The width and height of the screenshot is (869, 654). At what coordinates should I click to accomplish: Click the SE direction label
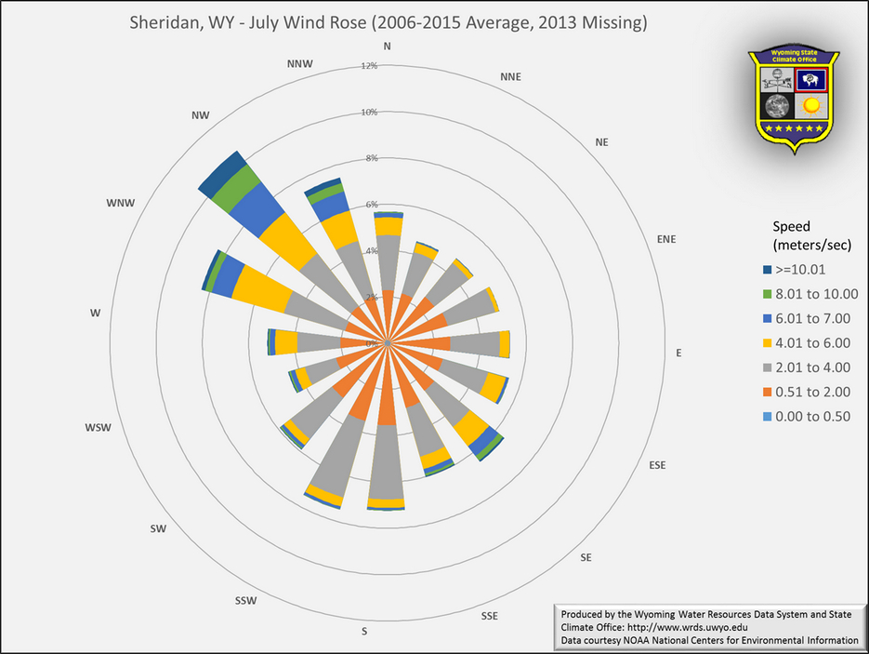click(586, 557)
